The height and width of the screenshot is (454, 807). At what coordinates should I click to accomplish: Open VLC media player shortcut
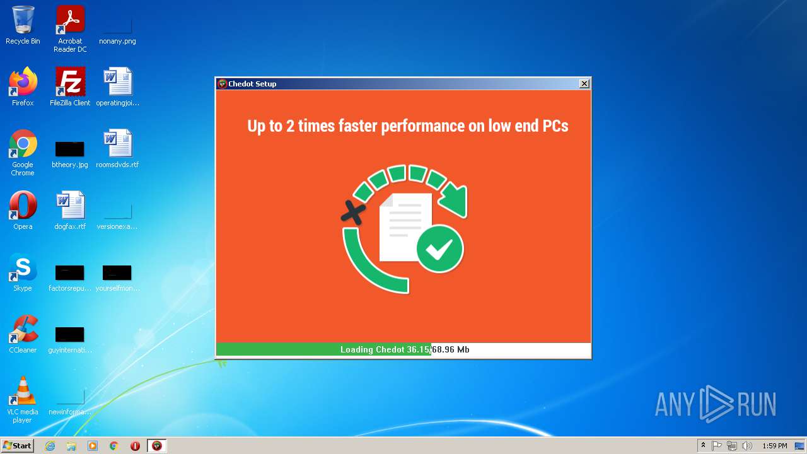point(23,400)
